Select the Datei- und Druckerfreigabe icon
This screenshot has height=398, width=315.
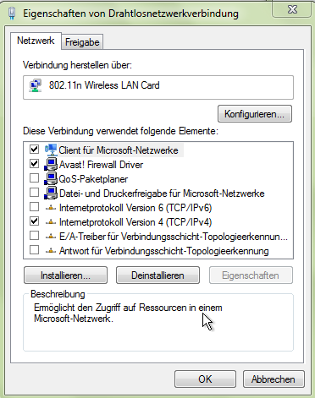(51, 194)
